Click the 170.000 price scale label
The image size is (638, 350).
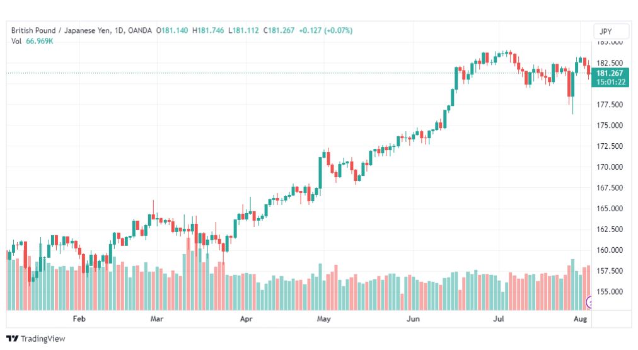pyautogui.click(x=610, y=167)
